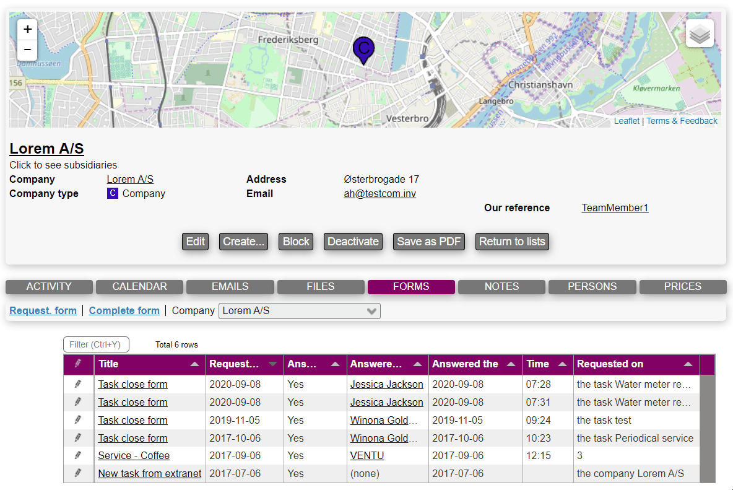Click the Deactivate button

[x=353, y=242]
